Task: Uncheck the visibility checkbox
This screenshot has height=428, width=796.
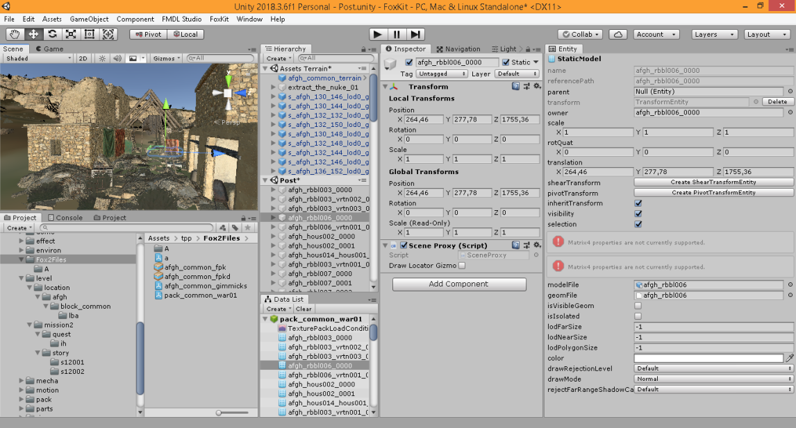Action: tap(638, 214)
